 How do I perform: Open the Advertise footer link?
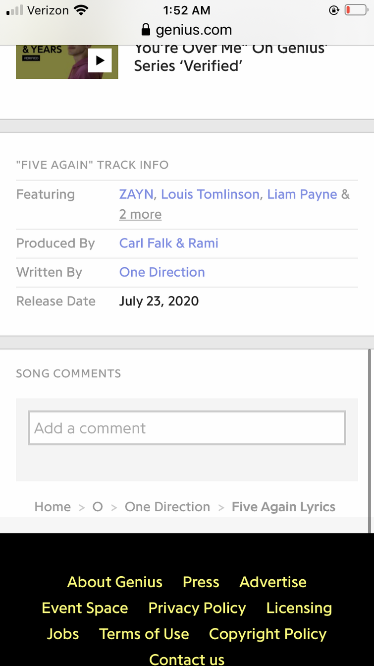click(x=273, y=582)
